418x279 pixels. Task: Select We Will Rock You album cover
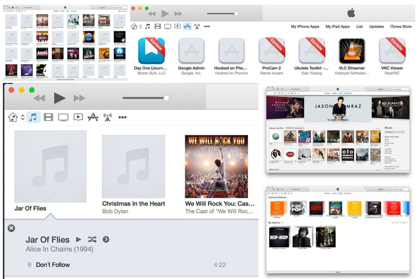pos(217,167)
